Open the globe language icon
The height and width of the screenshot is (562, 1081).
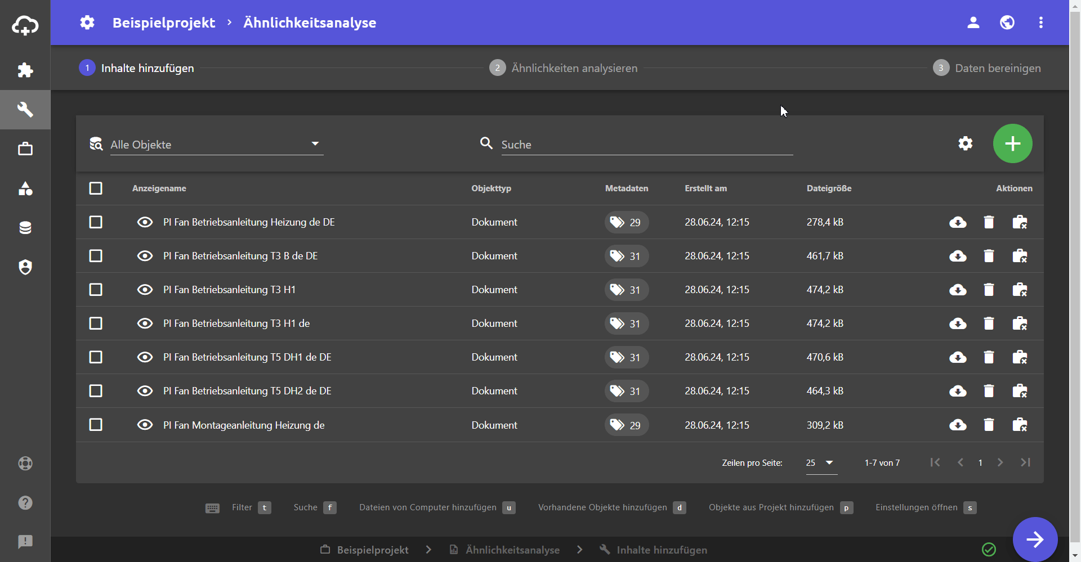[x=1007, y=23]
